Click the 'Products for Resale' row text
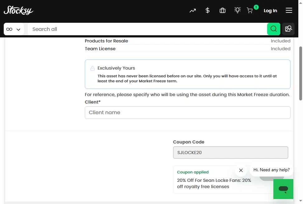This screenshot has height=204, width=303. click(106, 41)
